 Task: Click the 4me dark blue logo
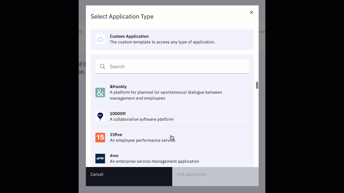(x=100, y=159)
